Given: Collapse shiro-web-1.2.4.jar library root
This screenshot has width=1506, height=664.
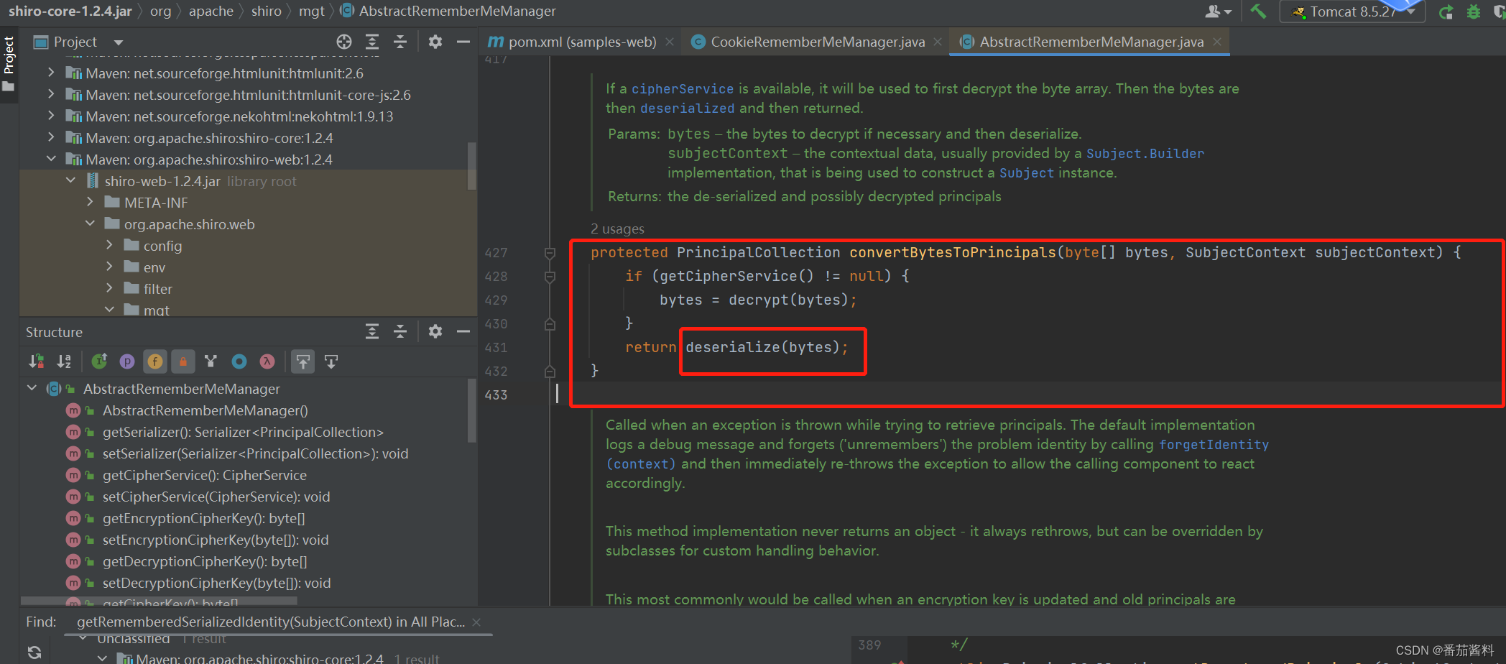Looking at the screenshot, I should click(70, 180).
